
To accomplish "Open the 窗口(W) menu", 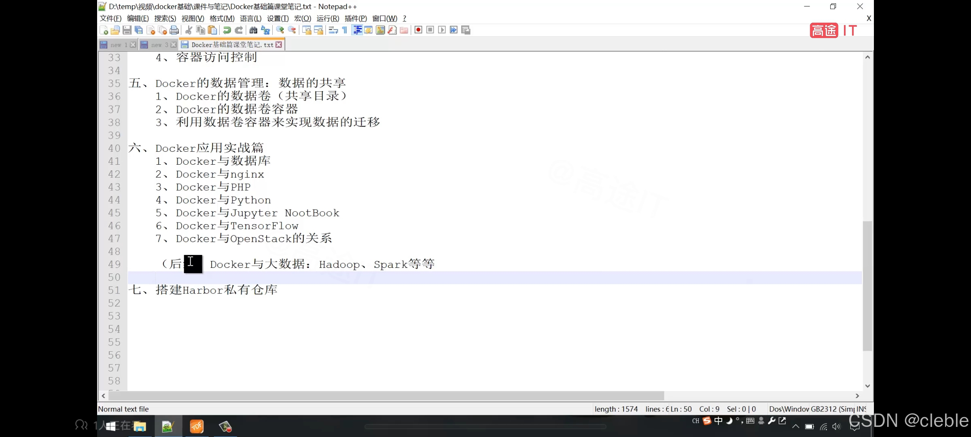I will tap(385, 19).
